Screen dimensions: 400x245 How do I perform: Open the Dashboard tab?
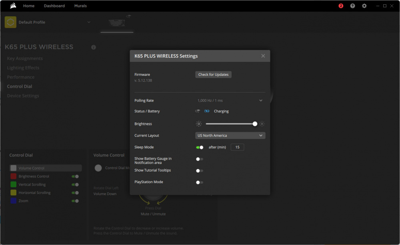(54, 6)
